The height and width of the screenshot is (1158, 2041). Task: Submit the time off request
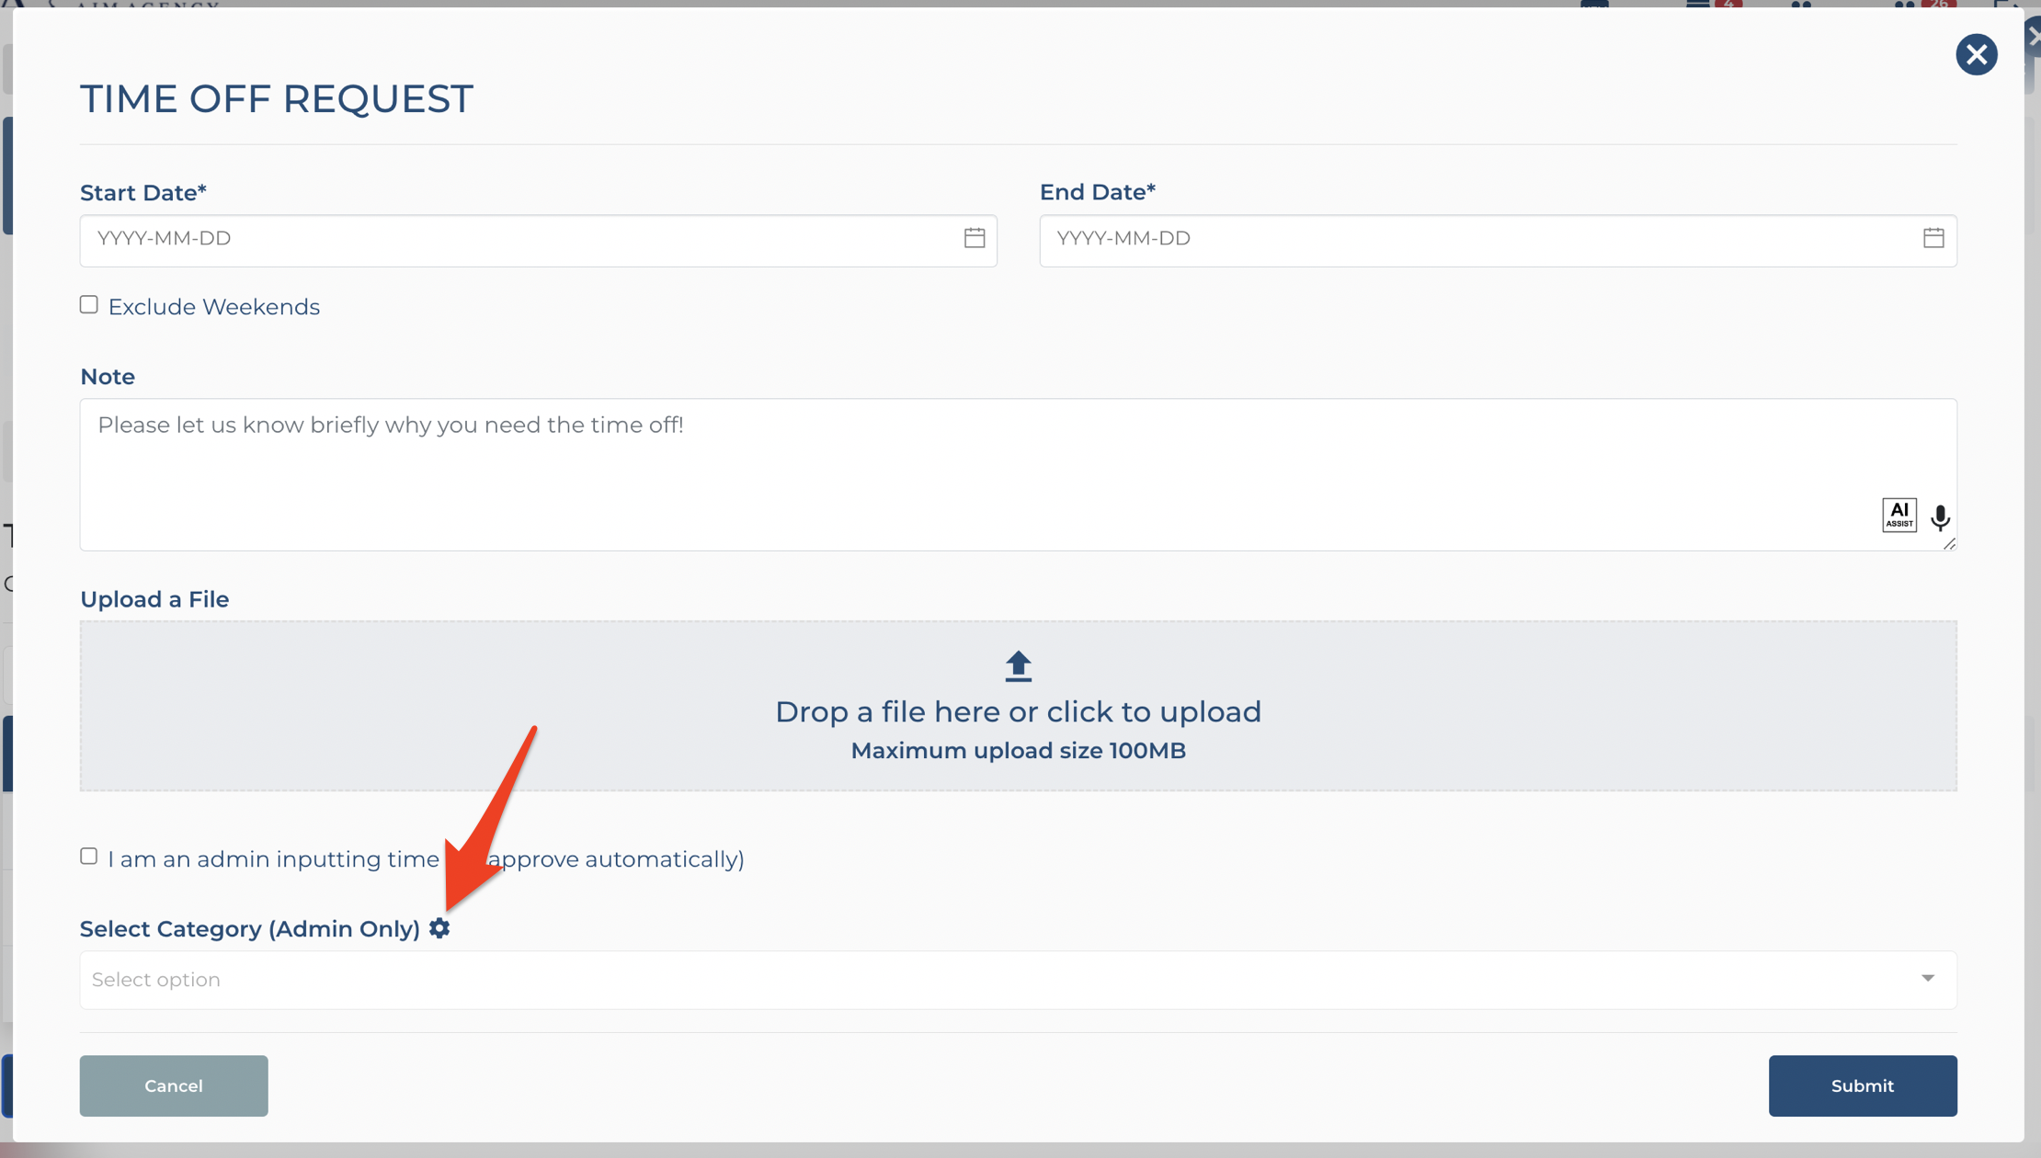coord(1862,1085)
